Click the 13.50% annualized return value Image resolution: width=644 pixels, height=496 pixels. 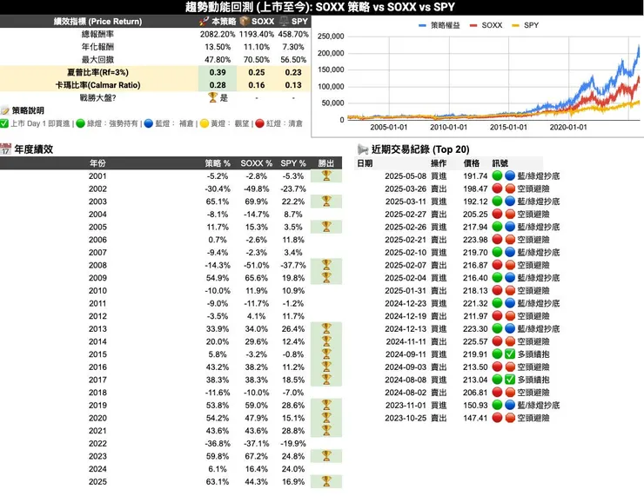[218, 47]
